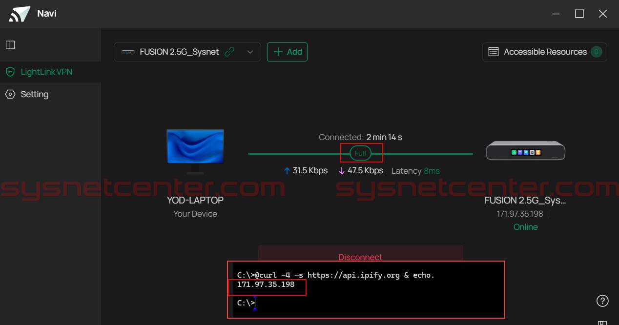Image resolution: width=619 pixels, height=325 pixels.
Task: Click the download speed 47.5 Kbps
Action: [x=361, y=171]
